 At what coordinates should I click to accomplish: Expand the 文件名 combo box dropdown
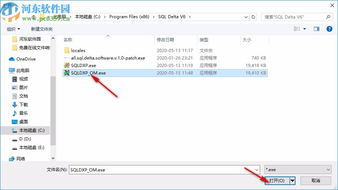[257, 170]
